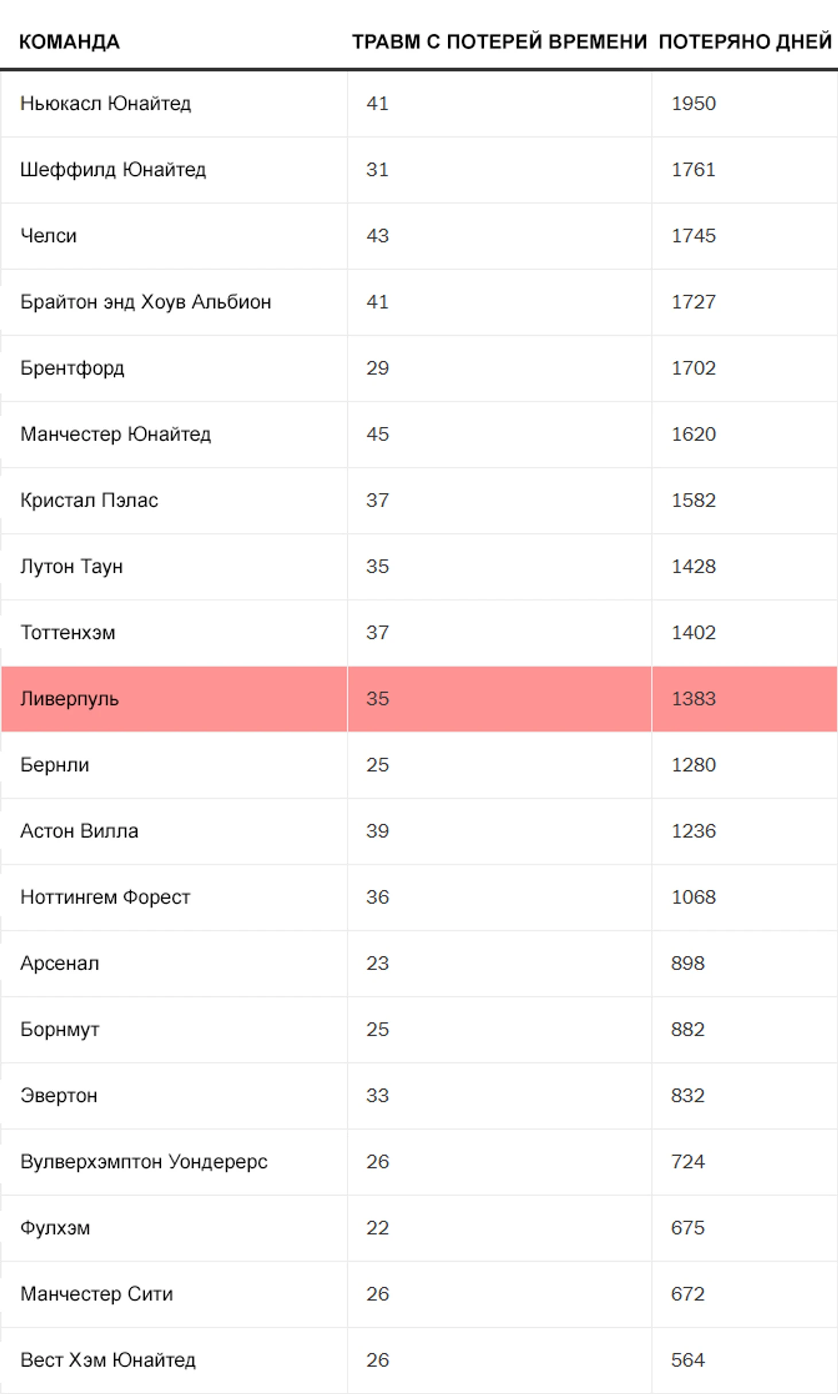The height and width of the screenshot is (1394, 838).
Task: Click the 1950 days lost value
Action: tap(693, 103)
